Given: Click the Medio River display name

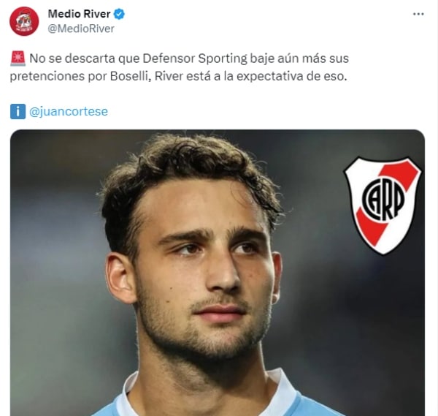Looking at the screenshot, I should (x=80, y=14).
